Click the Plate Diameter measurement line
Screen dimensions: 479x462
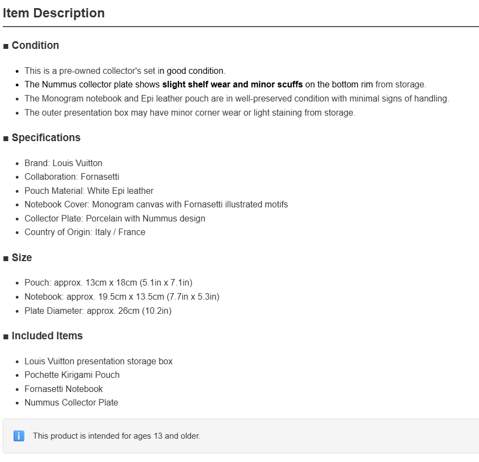[x=98, y=311]
